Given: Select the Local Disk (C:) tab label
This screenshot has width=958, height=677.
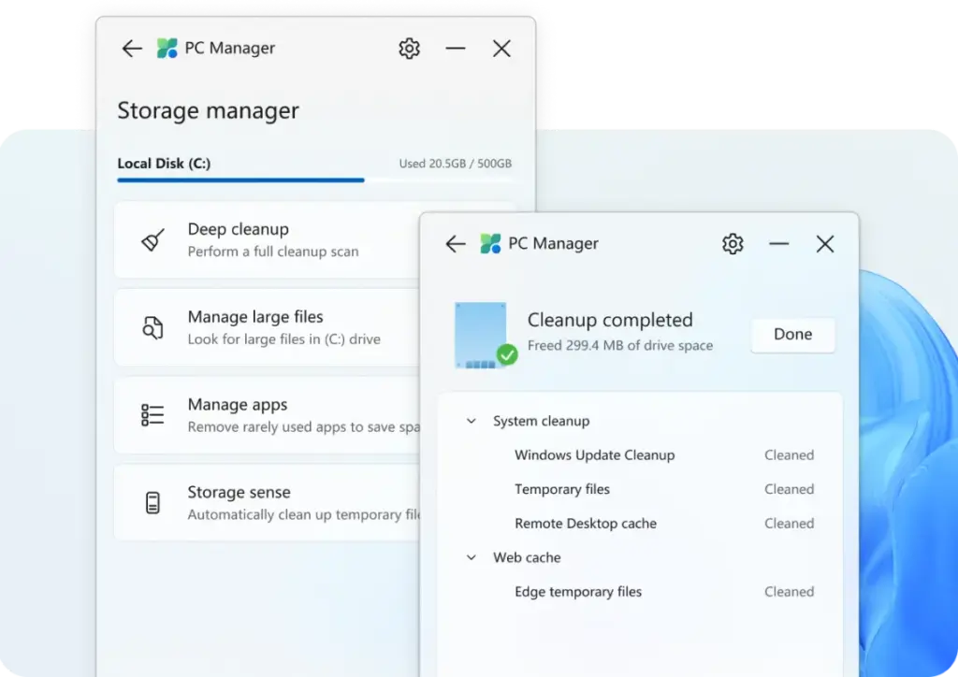Looking at the screenshot, I should click(x=164, y=163).
